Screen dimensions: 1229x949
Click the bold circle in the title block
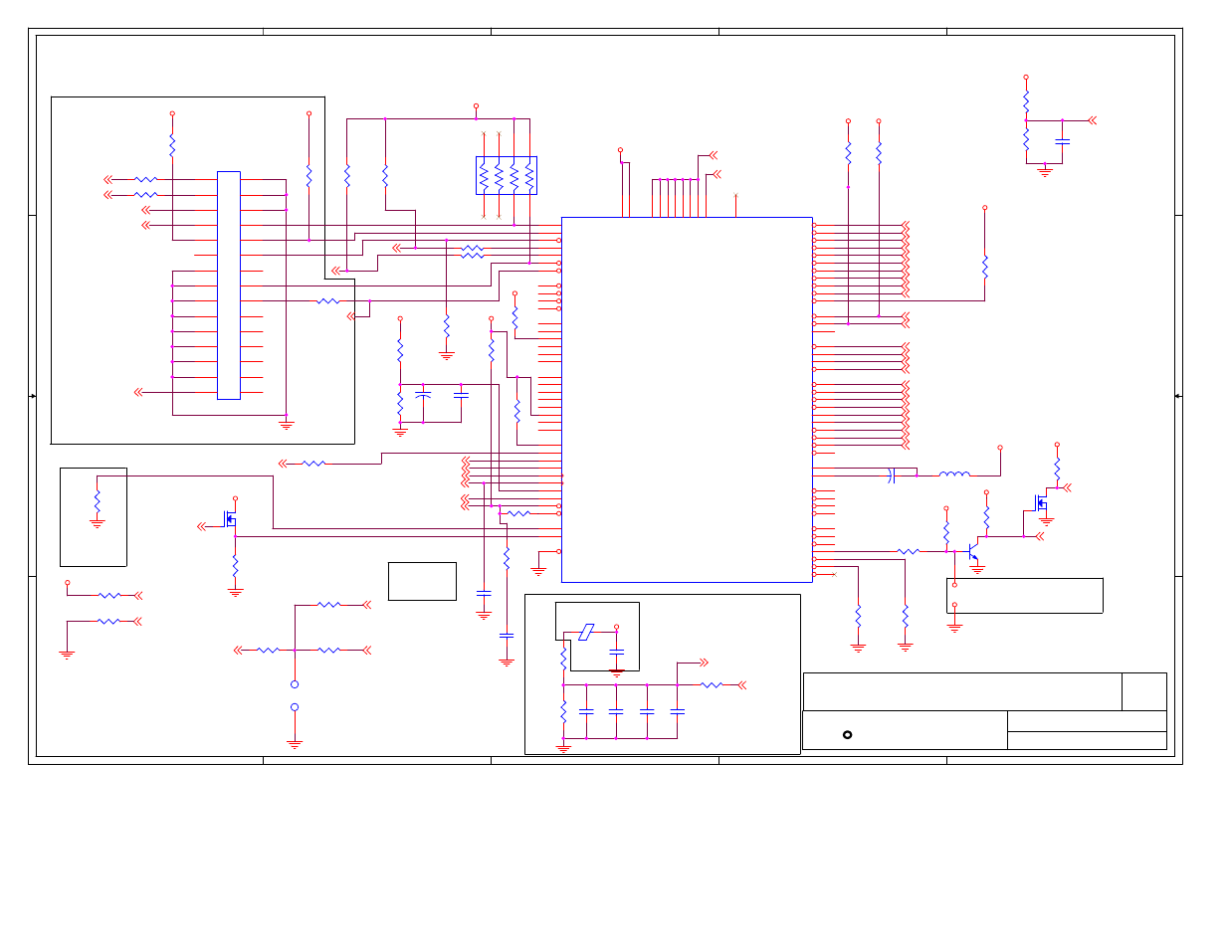click(x=847, y=735)
